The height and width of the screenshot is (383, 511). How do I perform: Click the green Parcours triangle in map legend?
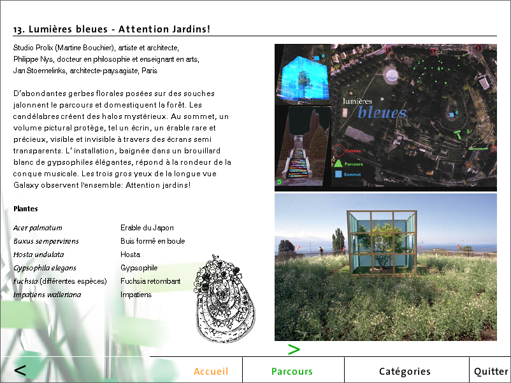[x=337, y=163]
